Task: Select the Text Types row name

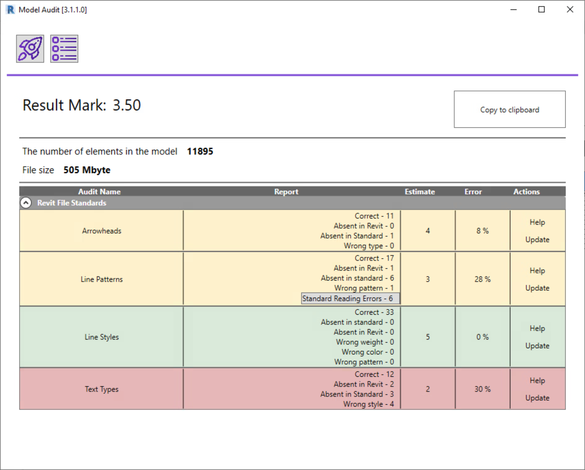Action: coord(101,389)
